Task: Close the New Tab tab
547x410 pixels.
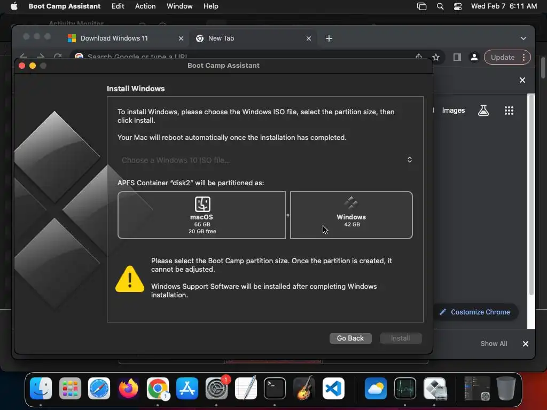Action: tap(308, 38)
